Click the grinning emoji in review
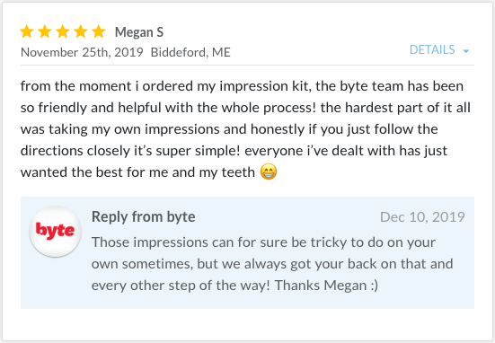Screen dimensions: 495x343 click(269, 172)
